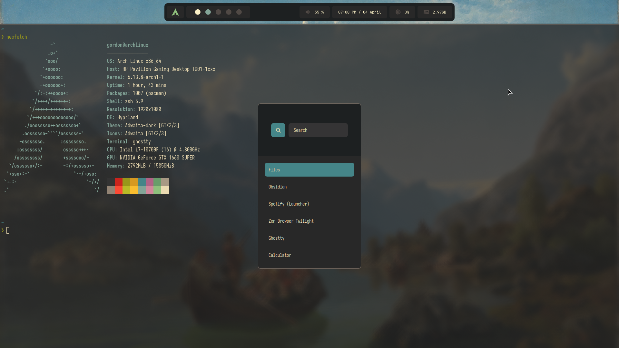Image resolution: width=619 pixels, height=348 pixels.
Task: Click the terminal cursor at the empty prompt
Action: pyautogui.click(x=8, y=230)
